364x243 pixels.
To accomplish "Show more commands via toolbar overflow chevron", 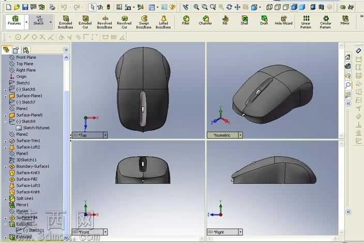I will tap(361, 16).
